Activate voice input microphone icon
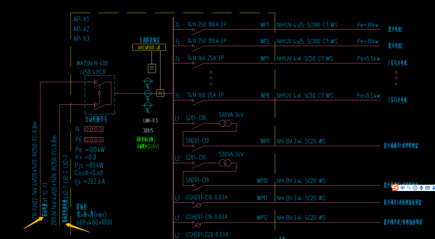 coord(421,188)
